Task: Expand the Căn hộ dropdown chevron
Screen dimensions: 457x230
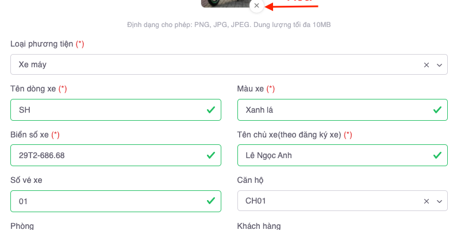Action: 440,201
